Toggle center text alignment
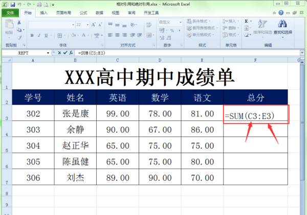307x215 pixels. click(x=117, y=35)
